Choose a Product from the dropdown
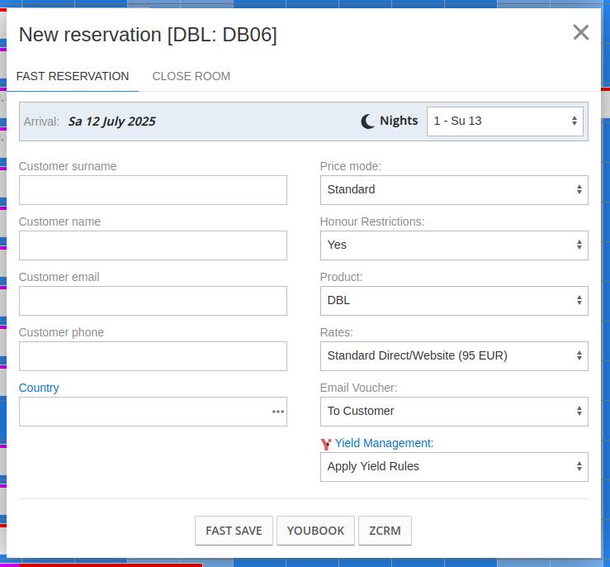This screenshot has width=610, height=567. point(453,300)
